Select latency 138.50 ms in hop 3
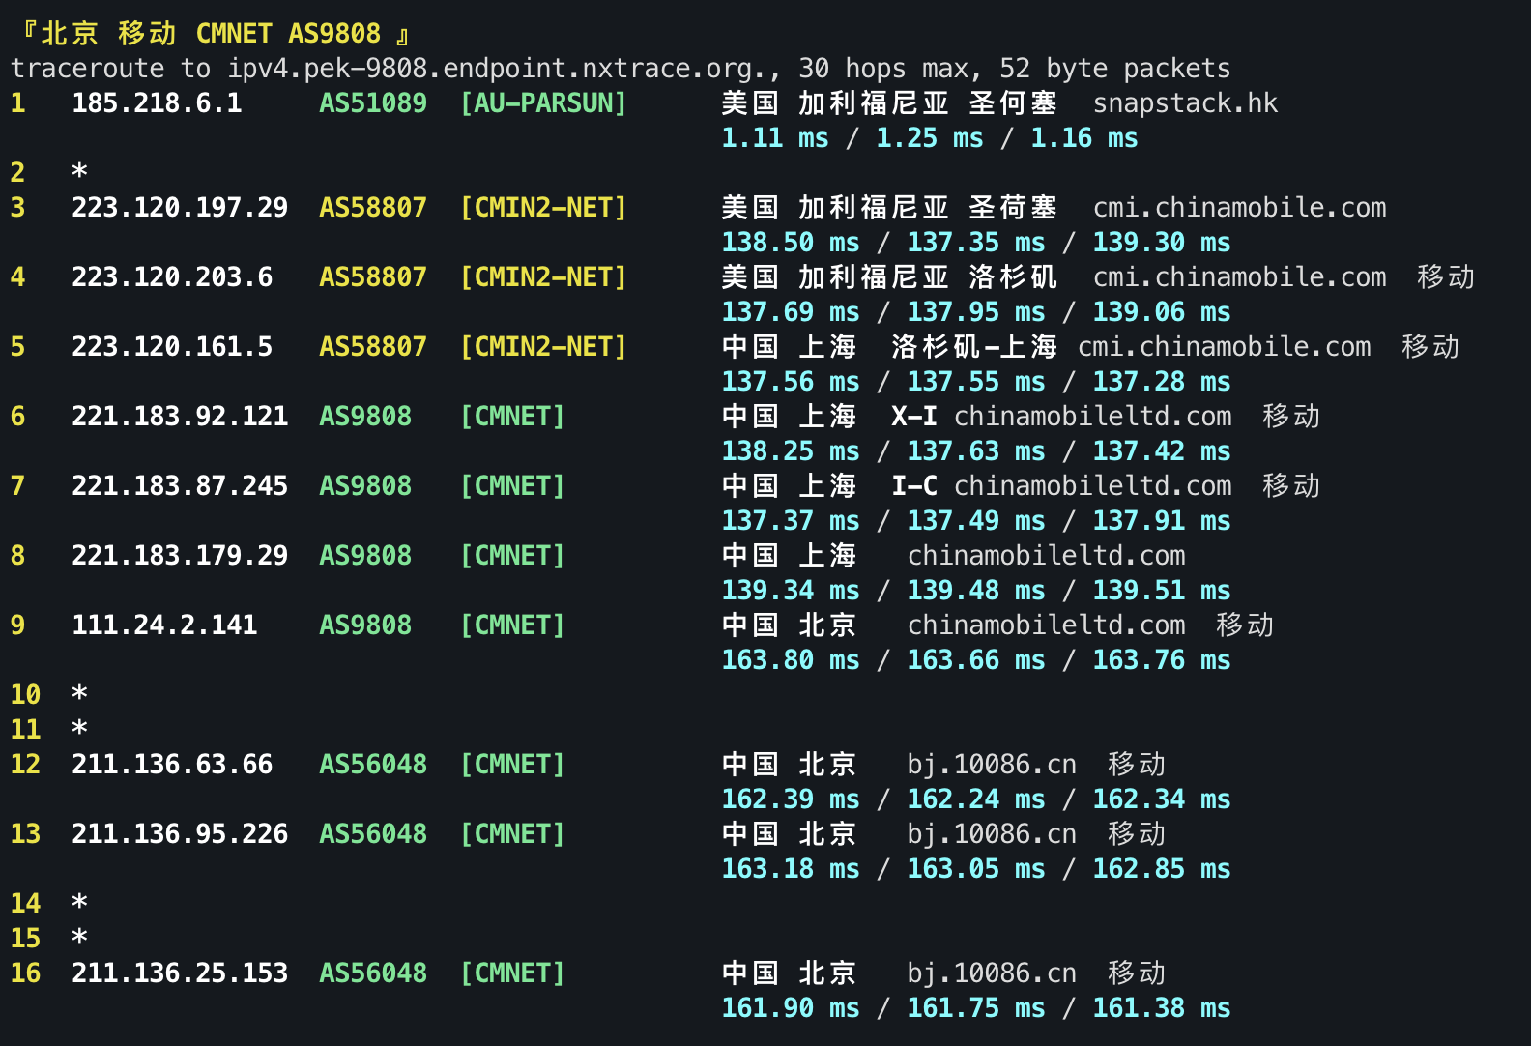The height and width of the screenshot is (1046, 1531). pyautogui.click(x=791, y=243)
